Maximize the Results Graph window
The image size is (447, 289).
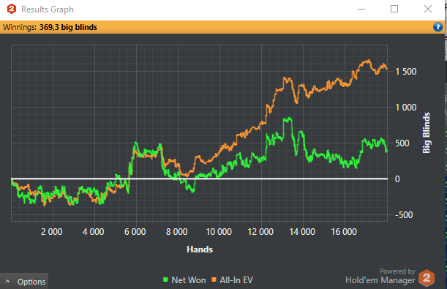pyautogui.click(x=394, y=9)
